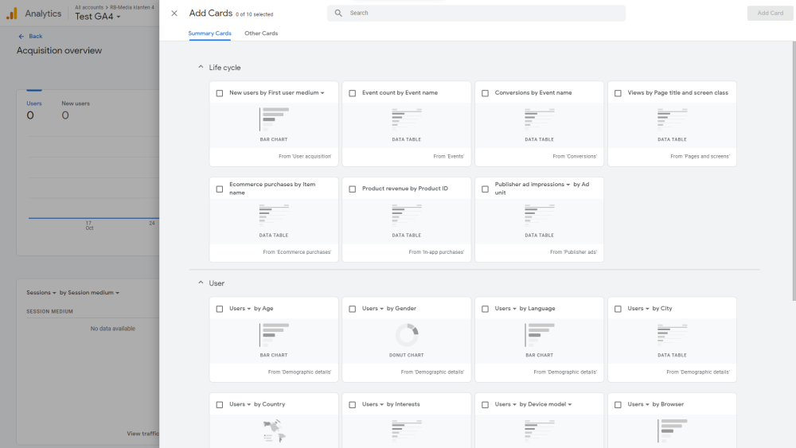
Task: Open the First user medium dropdown arrow
Action: click(x=322, y=93)
